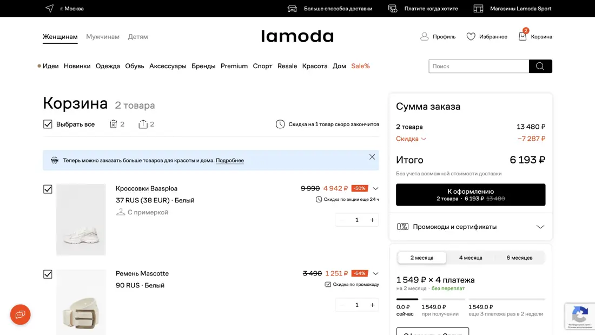
Task: Switch to the 4 месяца payment tab
Action: click(470, 258)
